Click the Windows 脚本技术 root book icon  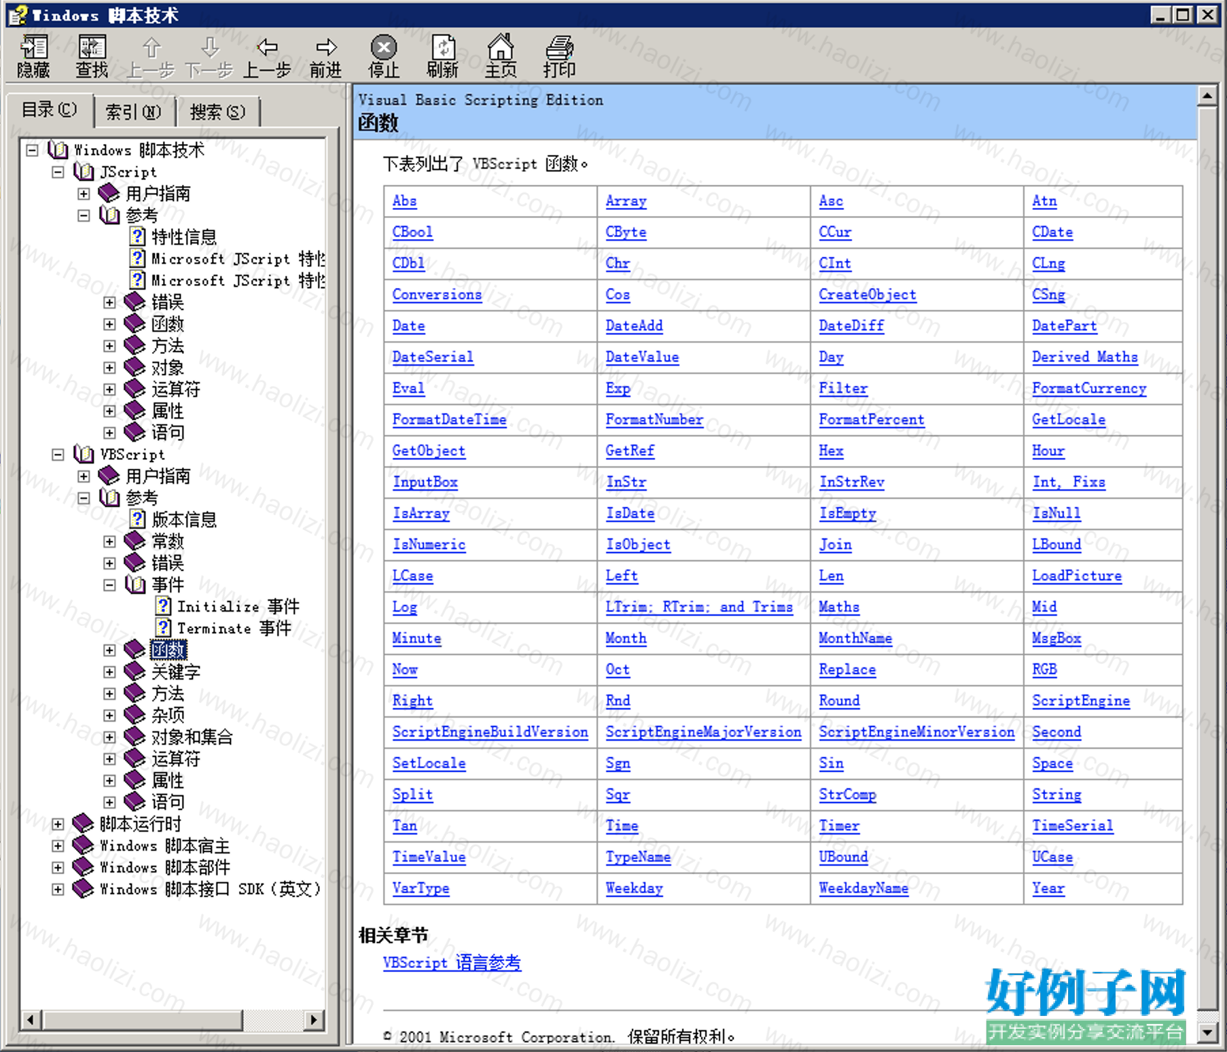coord(58,150)
